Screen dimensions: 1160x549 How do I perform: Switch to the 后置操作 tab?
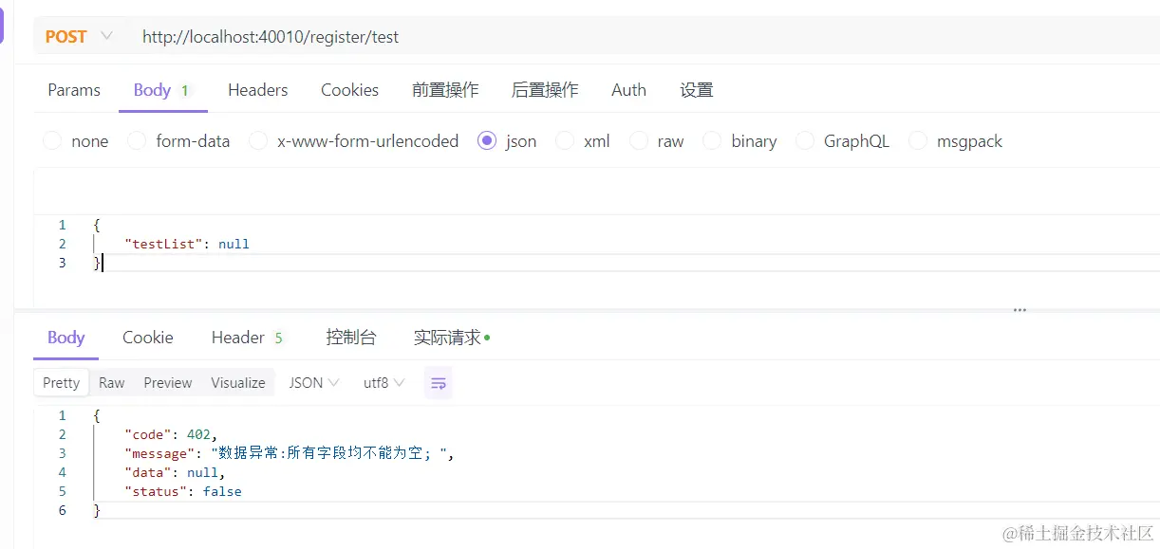(545, 90)
